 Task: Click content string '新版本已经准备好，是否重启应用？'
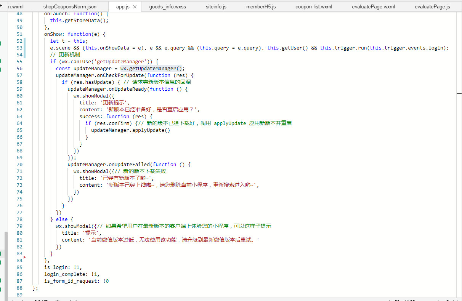pyautogui.click(x=152, y=109)
